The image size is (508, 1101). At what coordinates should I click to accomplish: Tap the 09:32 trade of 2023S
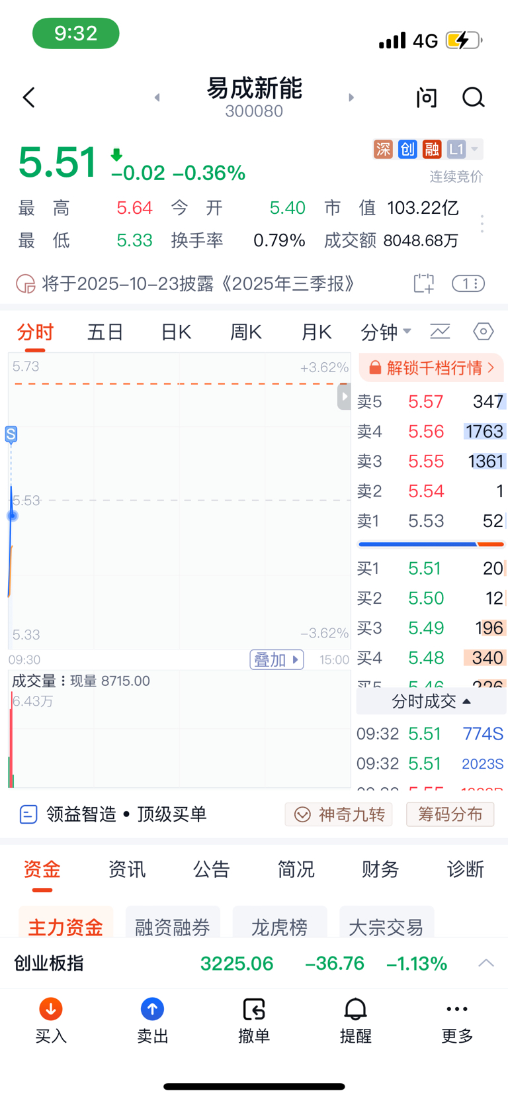coord(431,763)
